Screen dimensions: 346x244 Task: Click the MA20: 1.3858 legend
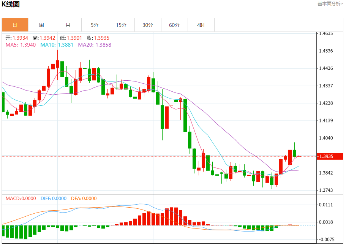95,45
